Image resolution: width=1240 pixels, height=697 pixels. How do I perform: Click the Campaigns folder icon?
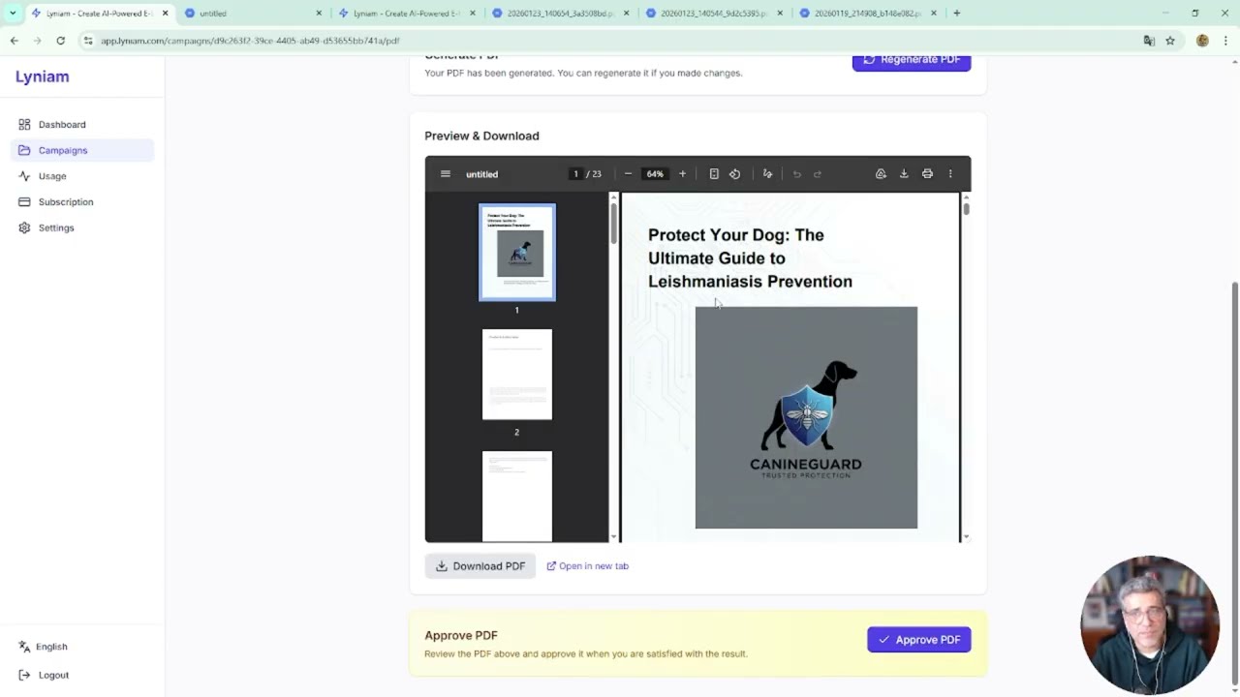24,150
